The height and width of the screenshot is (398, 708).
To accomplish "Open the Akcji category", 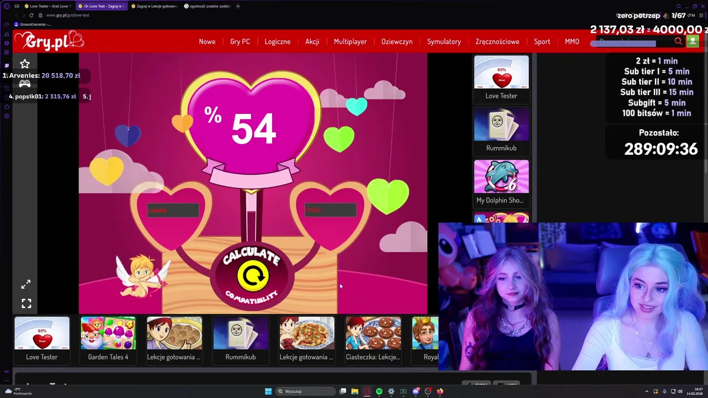I will pos(312,41).
